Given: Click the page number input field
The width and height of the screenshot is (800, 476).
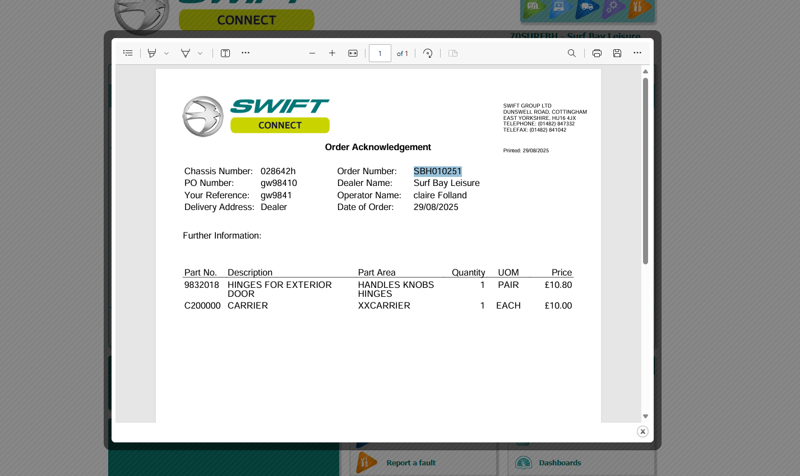Looking at the screenshot, I should (x=380, y=53).
